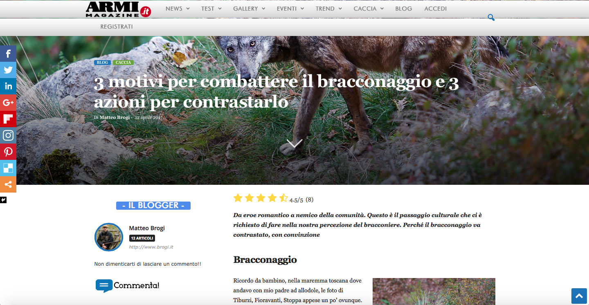The image size is (589, 305).
Task: Open author website link www.brogi.it
Action: (x=151, y=247)
